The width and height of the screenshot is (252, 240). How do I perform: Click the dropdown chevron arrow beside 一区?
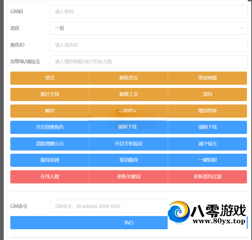pyautogui.click(x=242, y=28)
